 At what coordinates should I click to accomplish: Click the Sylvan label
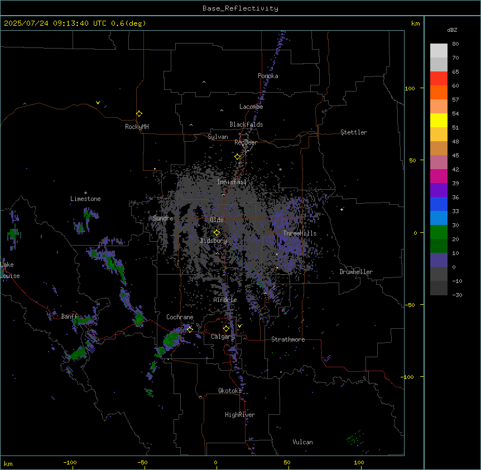218,137
